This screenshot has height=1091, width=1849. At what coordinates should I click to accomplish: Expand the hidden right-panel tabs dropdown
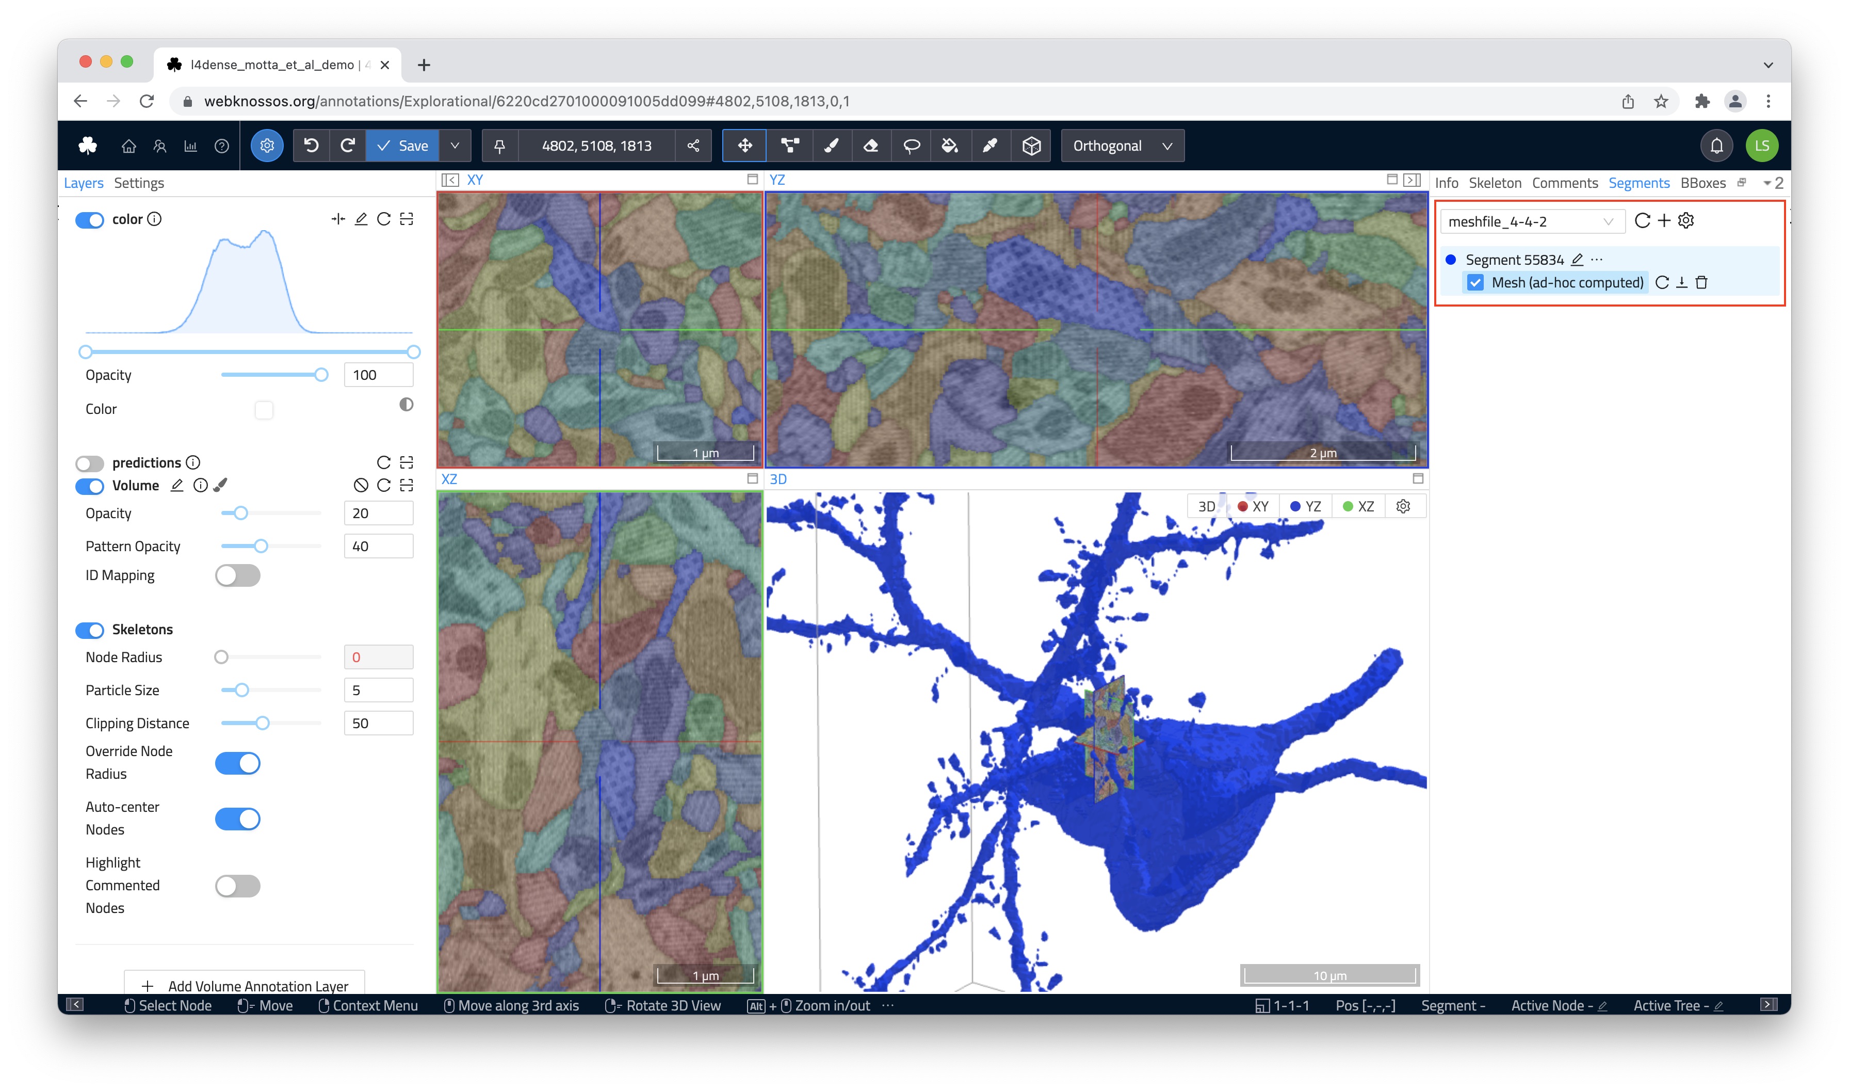click(1773, 183)
